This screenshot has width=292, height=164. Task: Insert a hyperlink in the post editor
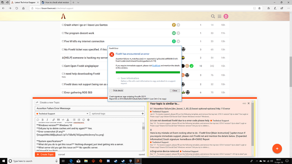[54, 120]
